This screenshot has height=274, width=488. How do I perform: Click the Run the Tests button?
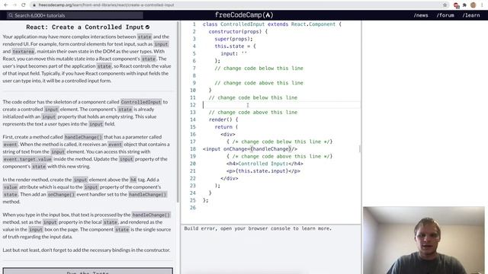coord(88,271)
